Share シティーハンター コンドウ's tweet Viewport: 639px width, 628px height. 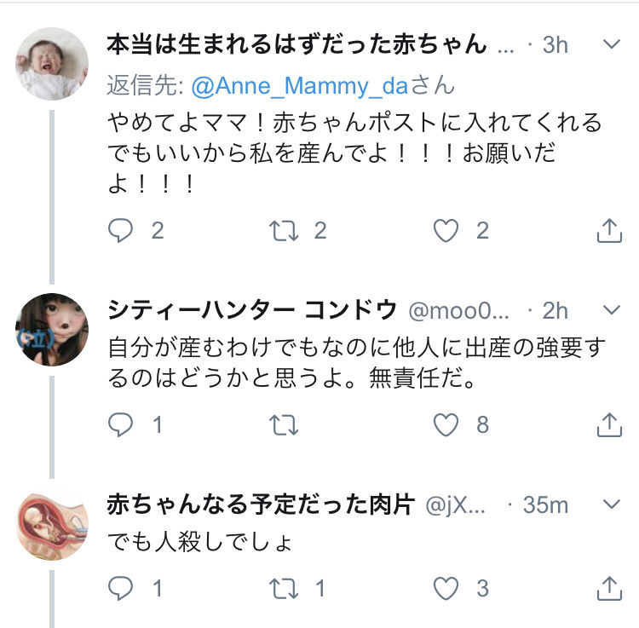[x=609, y=424]
